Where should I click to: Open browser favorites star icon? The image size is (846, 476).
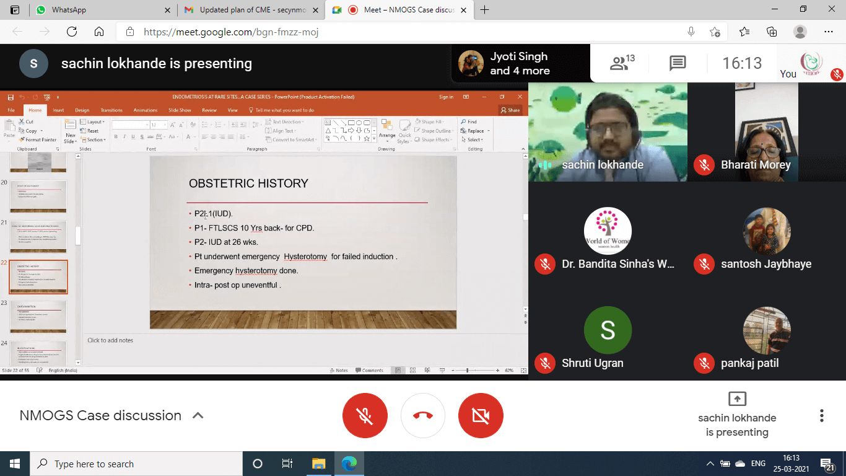744,32
